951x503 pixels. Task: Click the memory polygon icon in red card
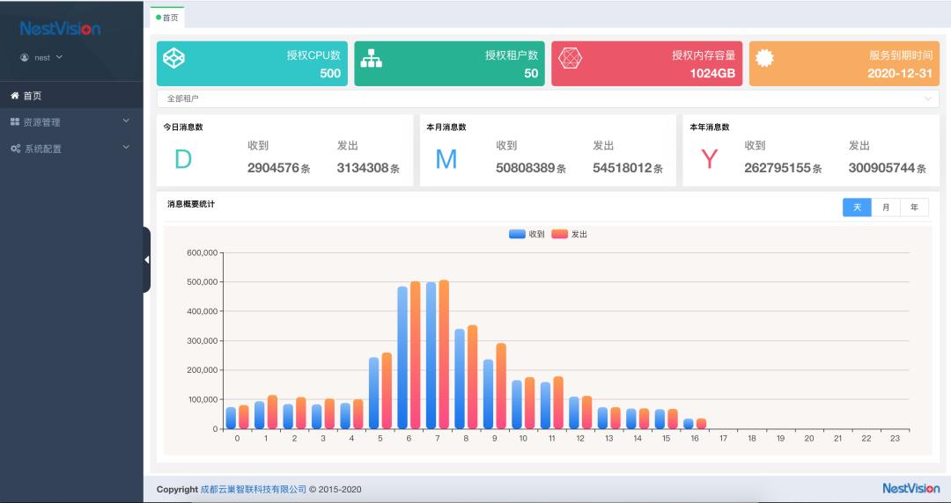(570, 58)
